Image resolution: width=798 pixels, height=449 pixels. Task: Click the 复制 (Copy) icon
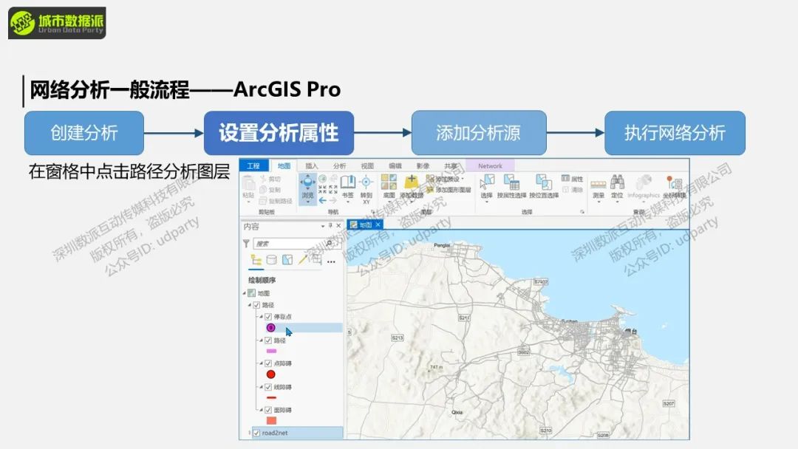tap(263, 190)
